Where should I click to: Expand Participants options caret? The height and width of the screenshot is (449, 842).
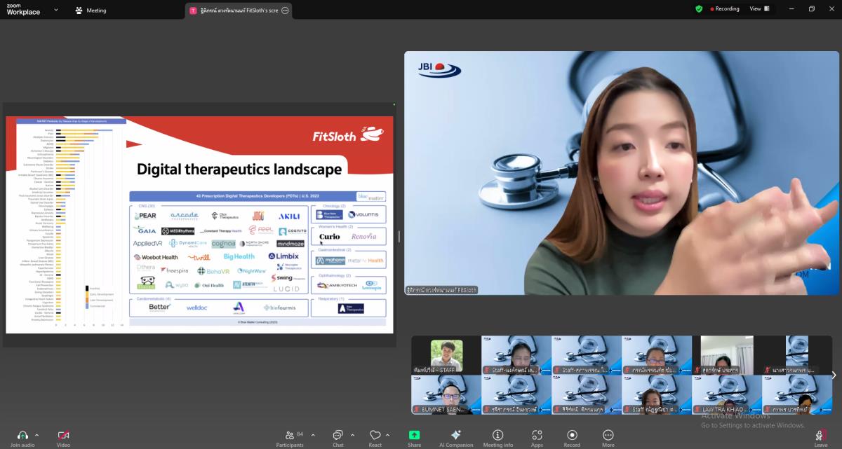pyautogui.click(x=313, y=434)
